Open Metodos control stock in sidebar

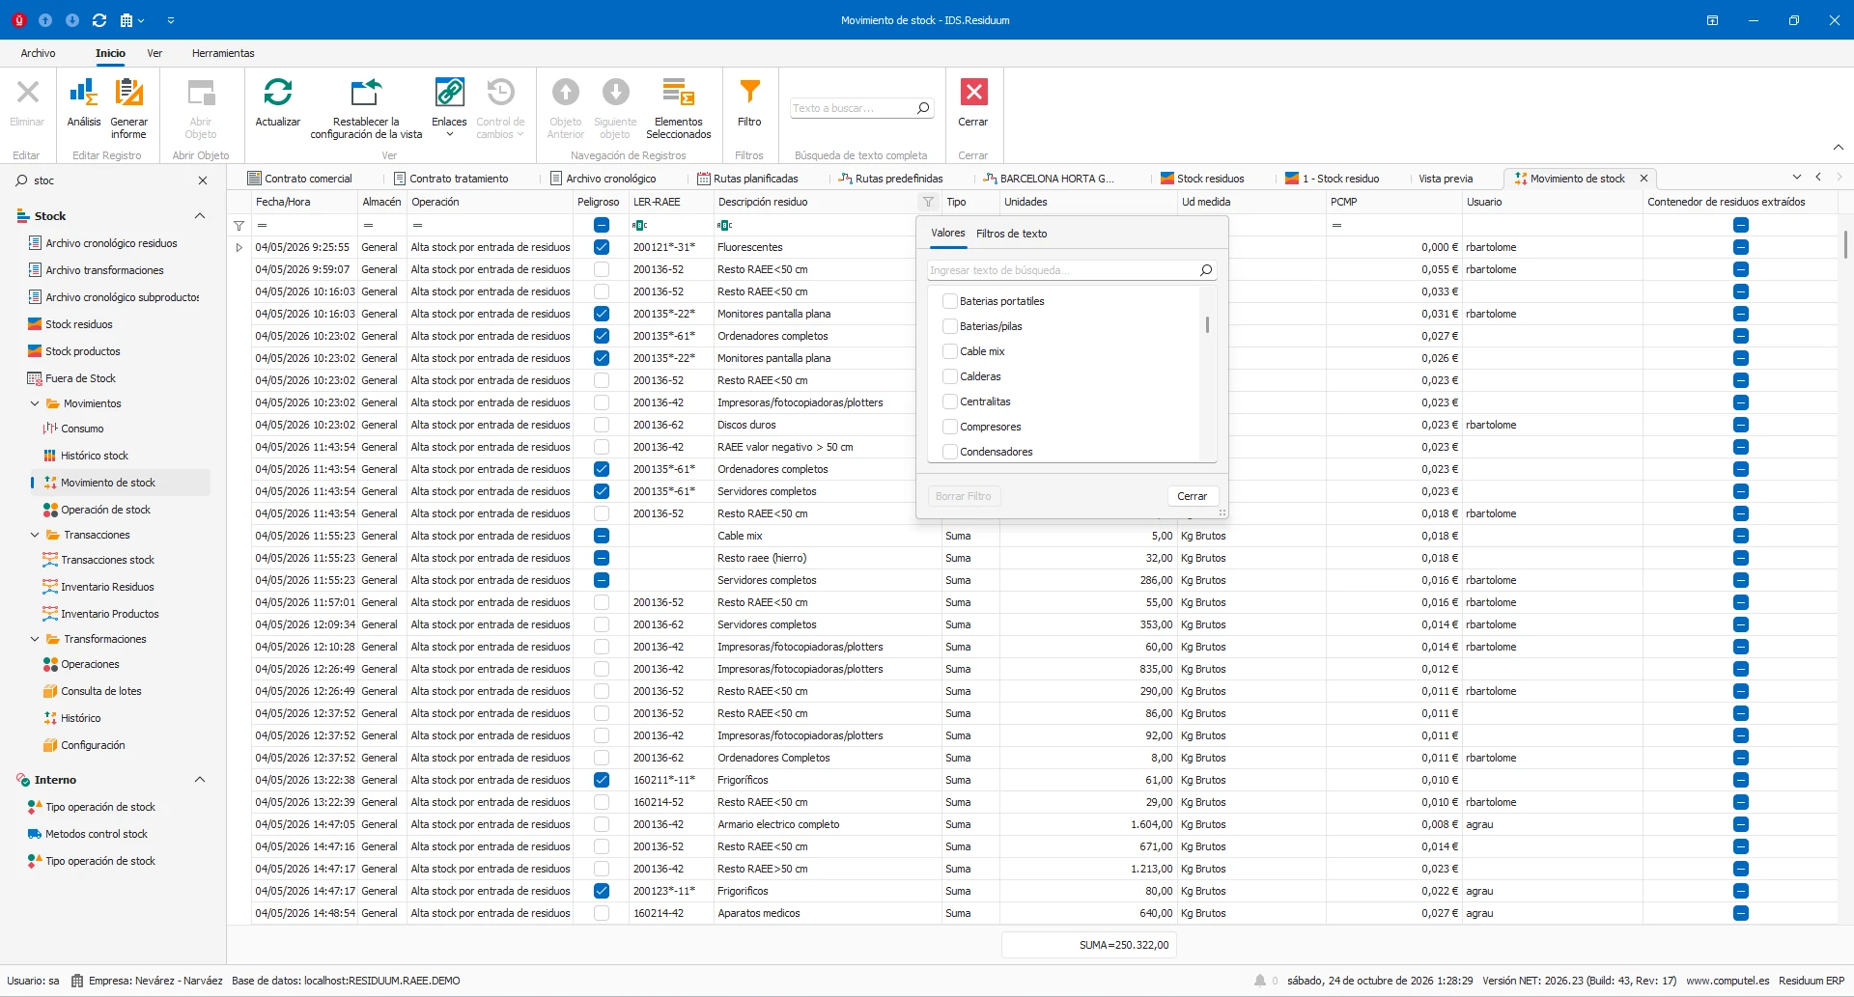point(97,834)
